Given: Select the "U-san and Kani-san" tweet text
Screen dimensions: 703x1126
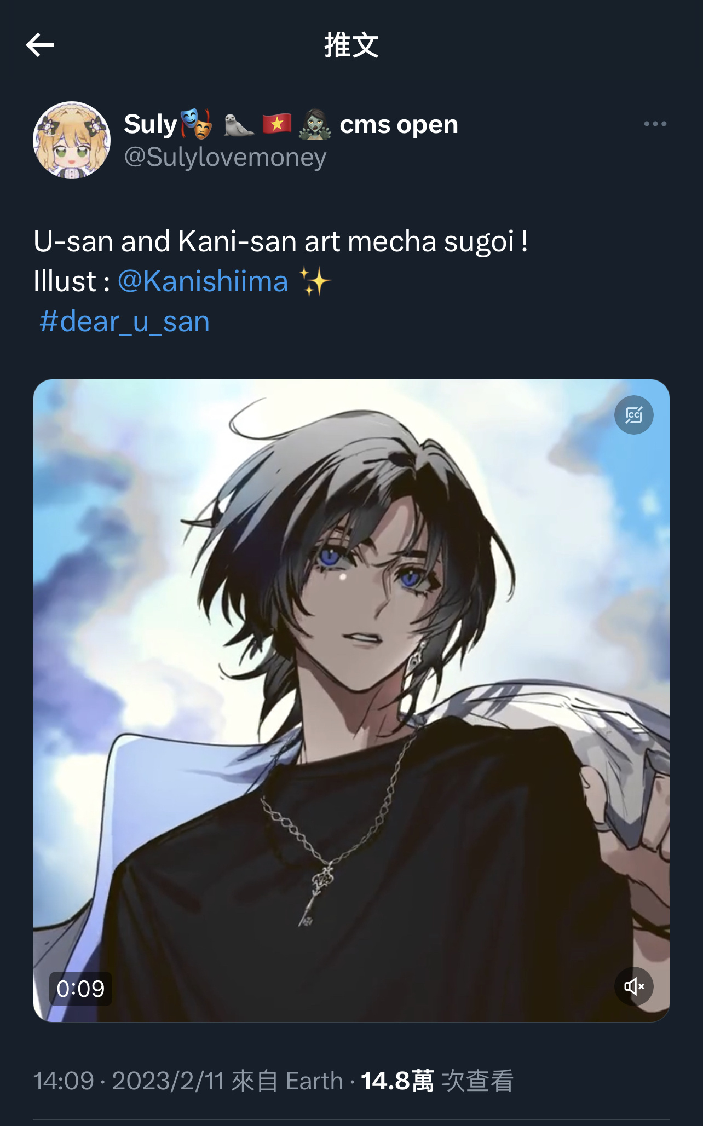Looking at the screenshot, I should [x=280, y=241].
